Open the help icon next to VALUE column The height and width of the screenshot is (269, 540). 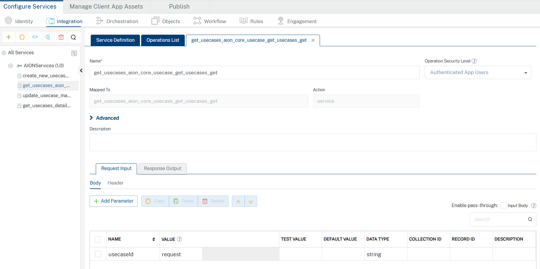click(179, 239)
